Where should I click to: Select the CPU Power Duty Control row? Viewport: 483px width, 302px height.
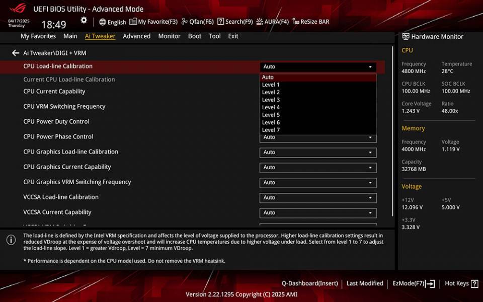click(x=56, y=121)
